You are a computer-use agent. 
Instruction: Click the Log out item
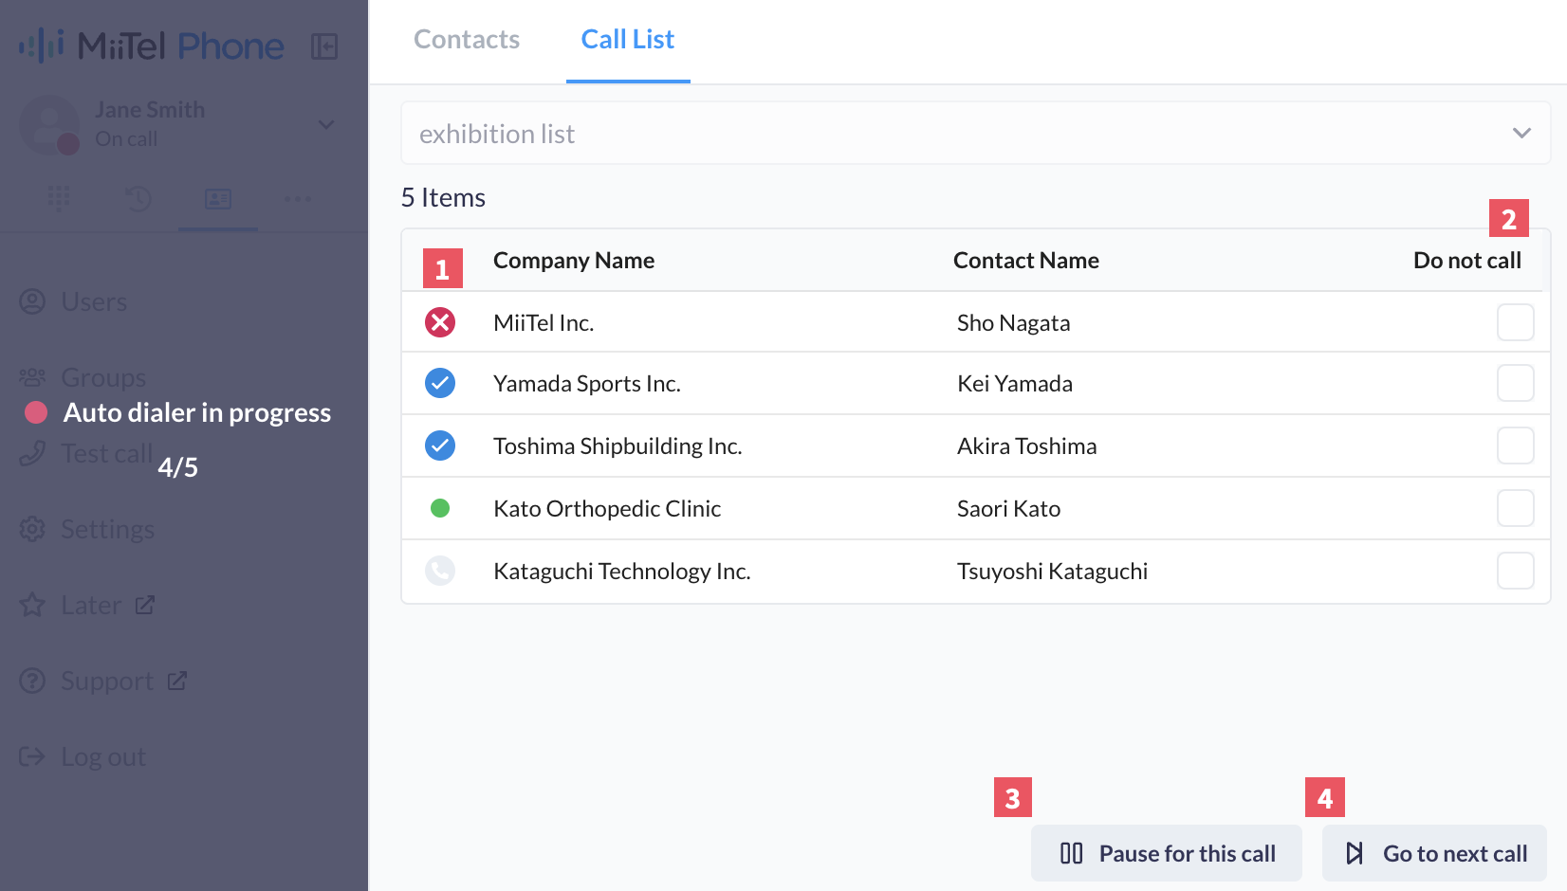coord(103,756)
